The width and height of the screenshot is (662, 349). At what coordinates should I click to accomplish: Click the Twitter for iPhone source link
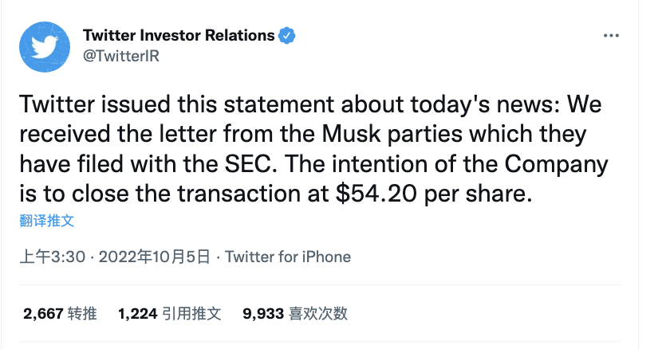(x=287, y=257)
